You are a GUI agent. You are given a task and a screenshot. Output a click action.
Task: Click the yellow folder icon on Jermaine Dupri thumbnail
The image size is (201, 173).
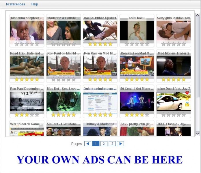tap(187, 104)
